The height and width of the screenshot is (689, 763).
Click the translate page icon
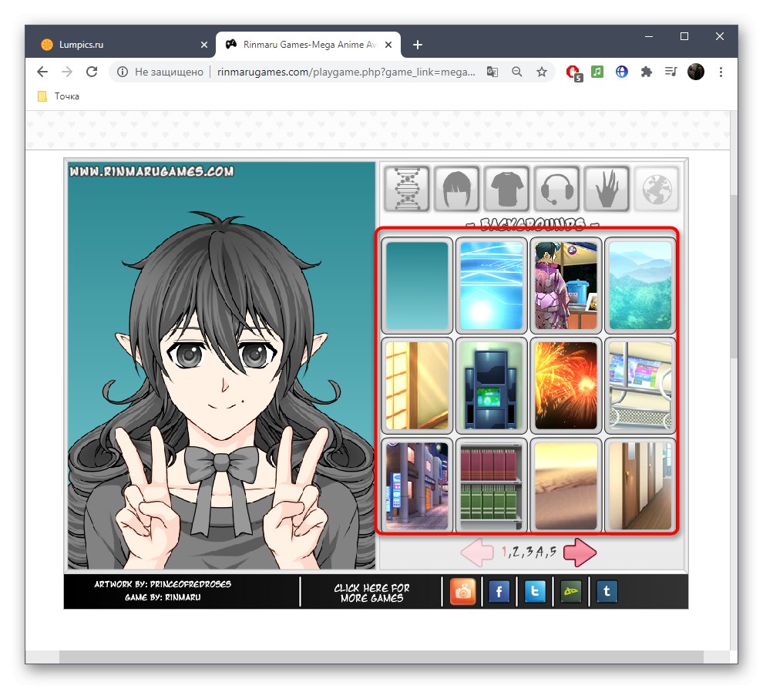coord(492,72)
